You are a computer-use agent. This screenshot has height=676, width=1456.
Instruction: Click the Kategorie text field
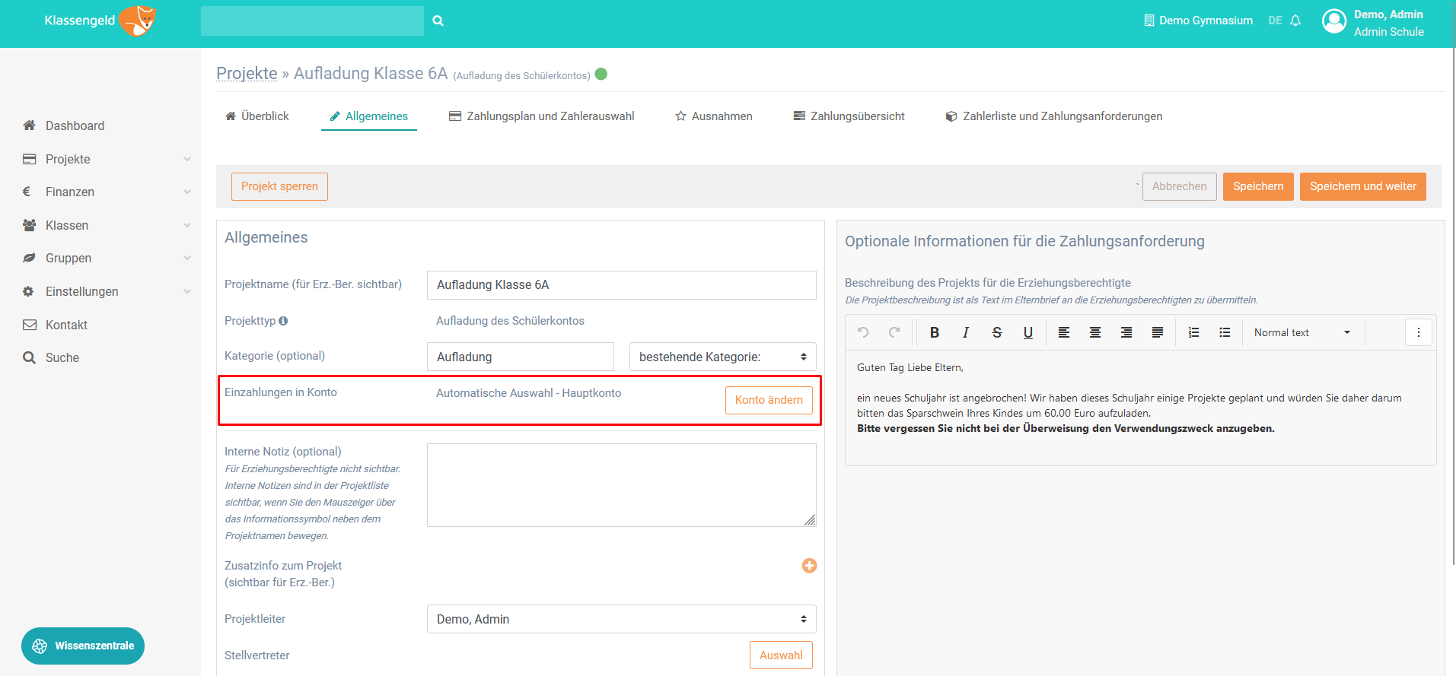(521, 357)
